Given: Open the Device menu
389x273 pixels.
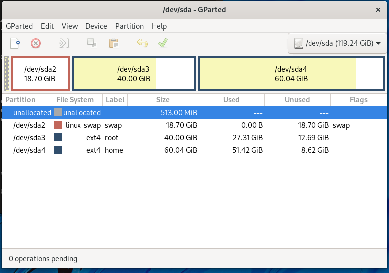Looking at the screenshot, I should 96,26.
